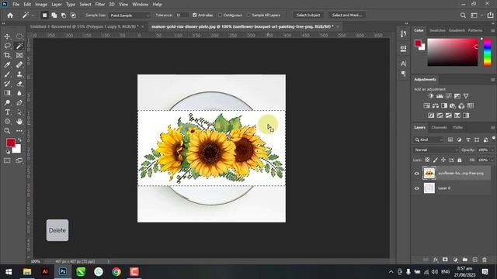Open the Adjustments panel menu
The image size is (497, 279).
click(493, 80)
